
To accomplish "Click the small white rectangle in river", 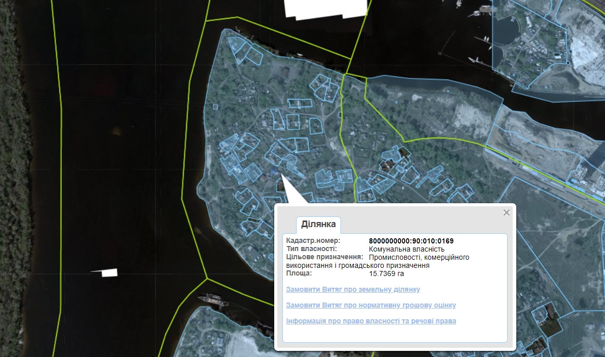I will (x=109, y=272).
